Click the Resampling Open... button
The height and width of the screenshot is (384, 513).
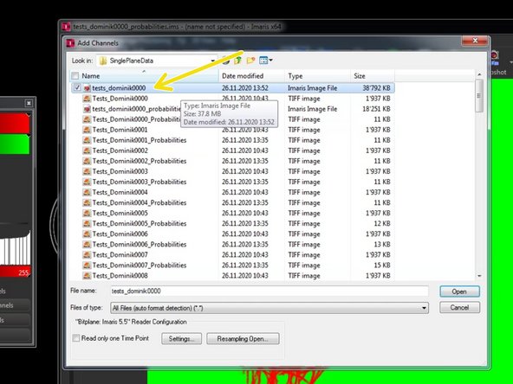coord(243,339)
